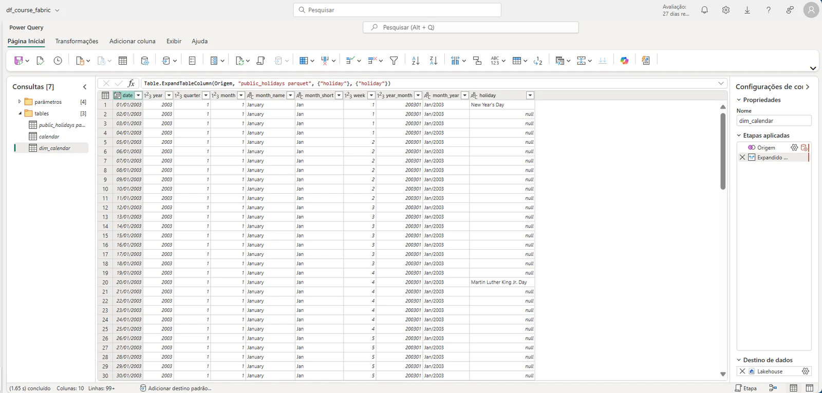The width and height of the screenshot is (822, 393).
Task: Open the Exibir tab
Action: pos(174,41)
